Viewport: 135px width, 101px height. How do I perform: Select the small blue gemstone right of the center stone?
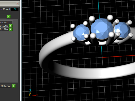122,30
